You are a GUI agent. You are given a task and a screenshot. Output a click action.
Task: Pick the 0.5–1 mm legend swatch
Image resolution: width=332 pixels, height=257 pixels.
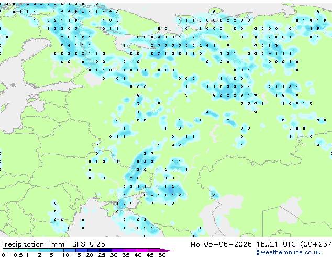click(21, 250)
